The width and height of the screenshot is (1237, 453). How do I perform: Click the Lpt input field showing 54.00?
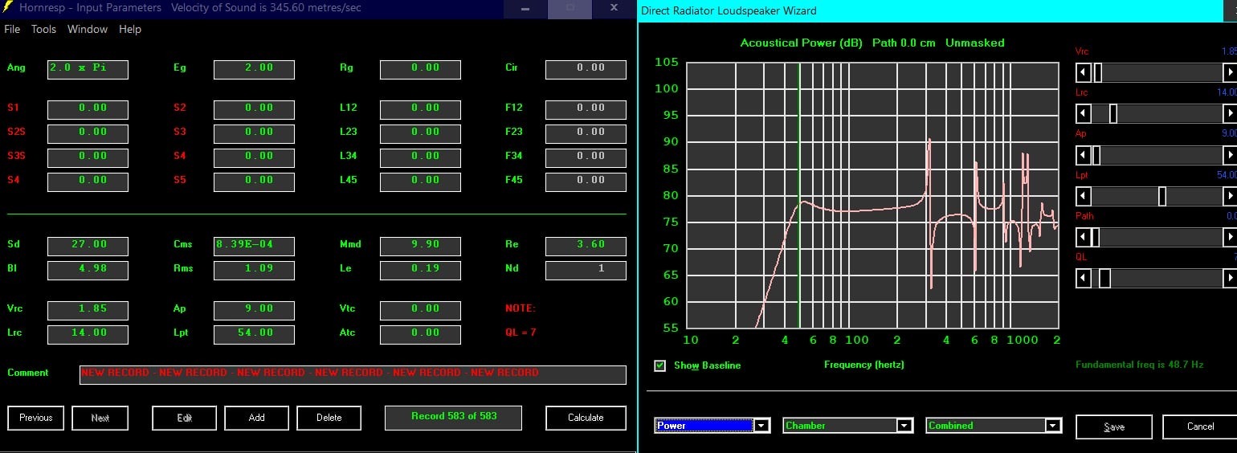pos(254,334)
